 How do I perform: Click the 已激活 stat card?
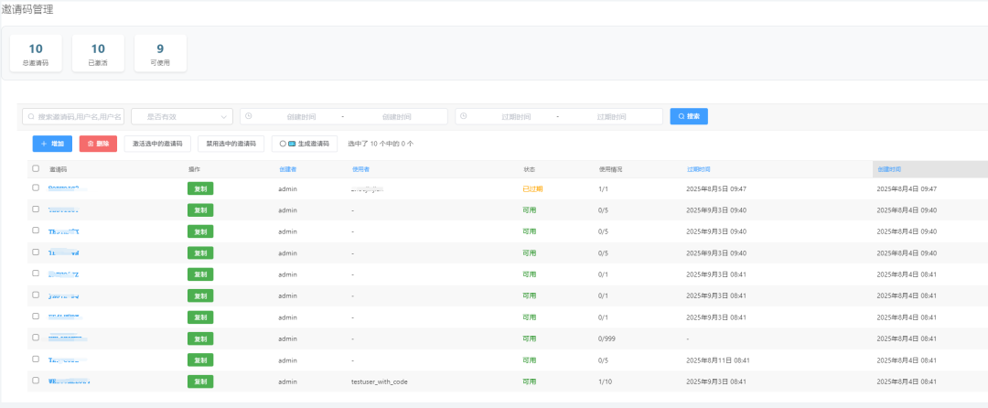tap(98, 54)
